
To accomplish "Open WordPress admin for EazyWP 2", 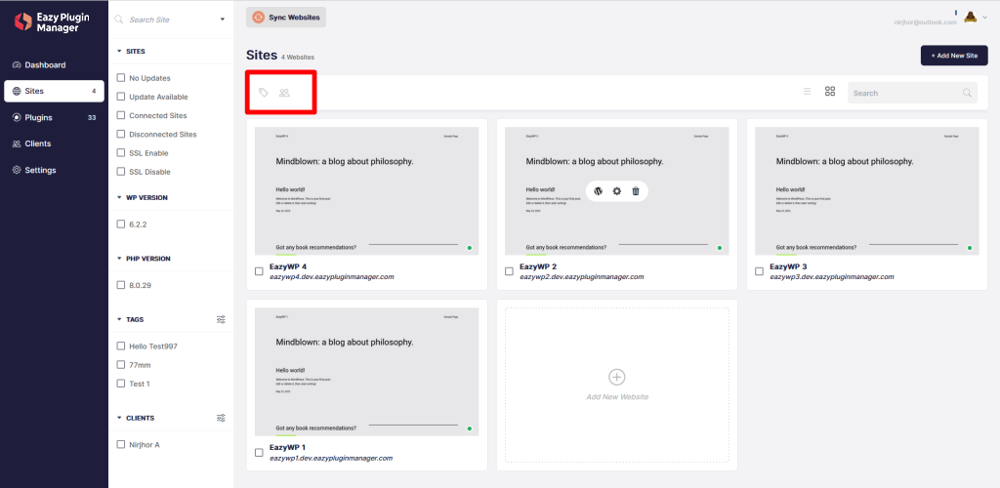I will coord(599,191).
